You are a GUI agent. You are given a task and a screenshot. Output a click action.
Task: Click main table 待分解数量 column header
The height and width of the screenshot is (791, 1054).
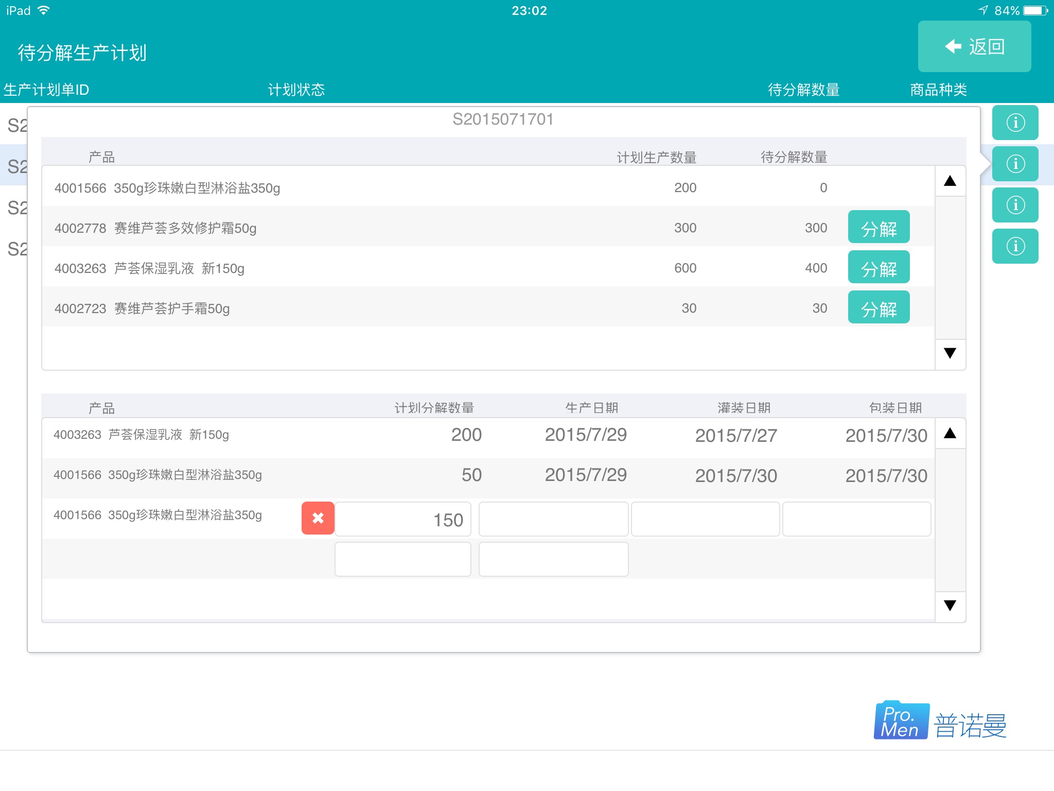803,90
